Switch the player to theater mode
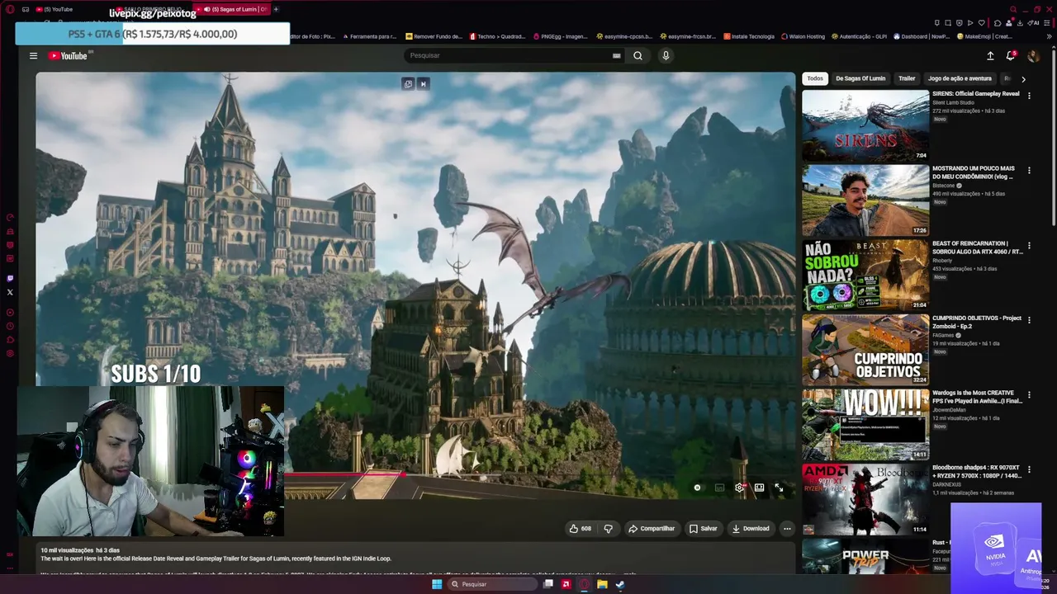The width and height of the screenshot is (1057, 594). pos(759,488)
